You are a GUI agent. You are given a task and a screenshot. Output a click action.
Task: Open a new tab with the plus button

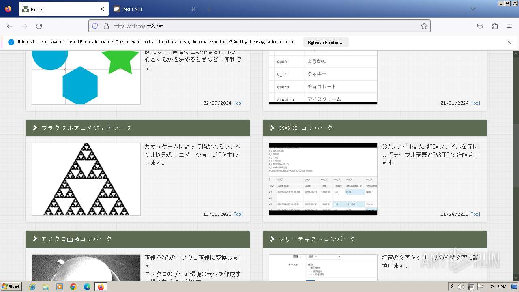208,9
